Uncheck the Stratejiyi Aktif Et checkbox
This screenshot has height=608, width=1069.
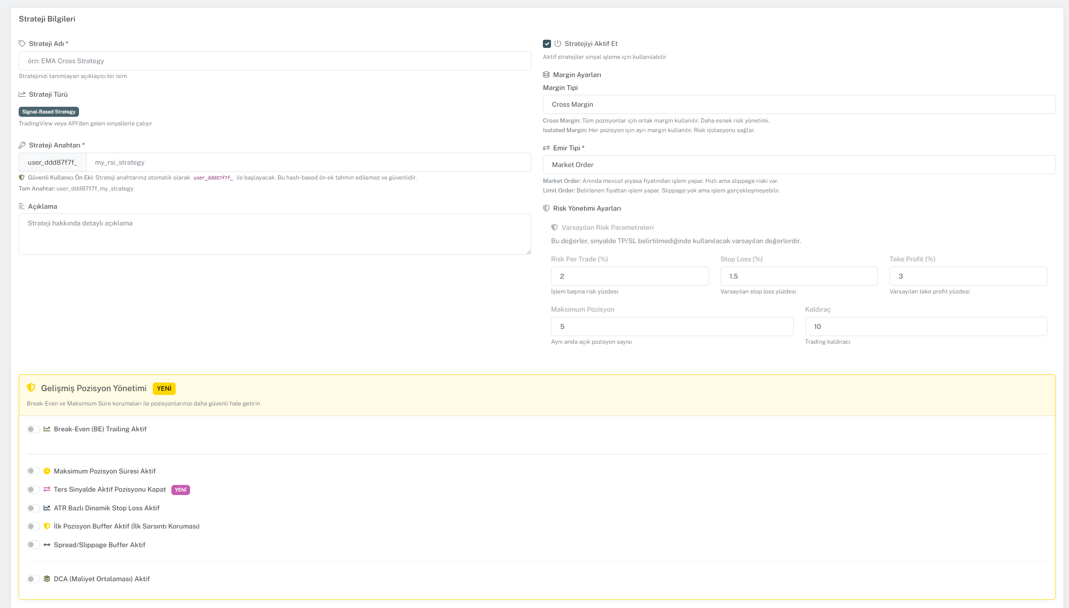point(547,44)
